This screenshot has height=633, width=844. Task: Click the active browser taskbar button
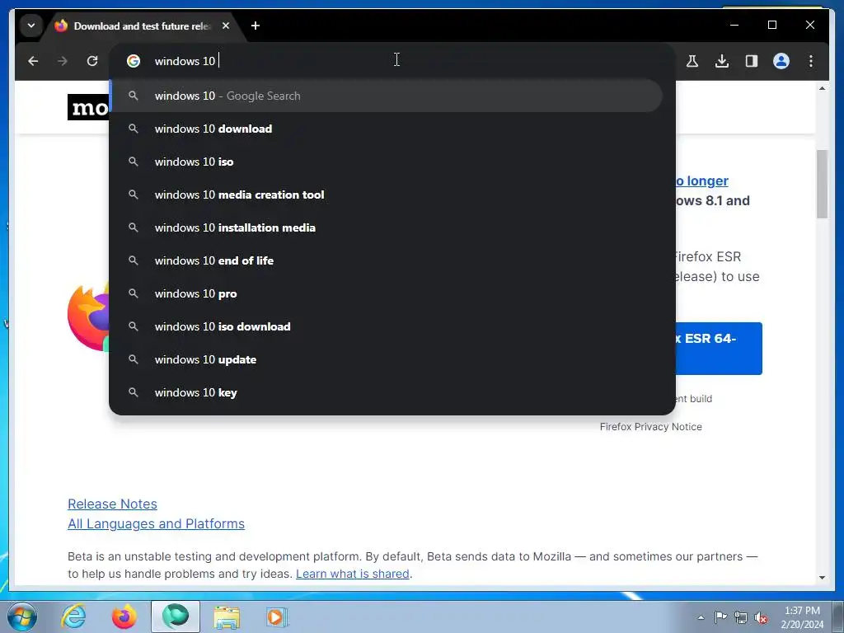(176, 617)
